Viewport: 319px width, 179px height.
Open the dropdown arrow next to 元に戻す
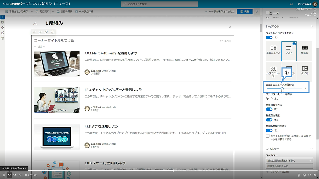[53, 11]
